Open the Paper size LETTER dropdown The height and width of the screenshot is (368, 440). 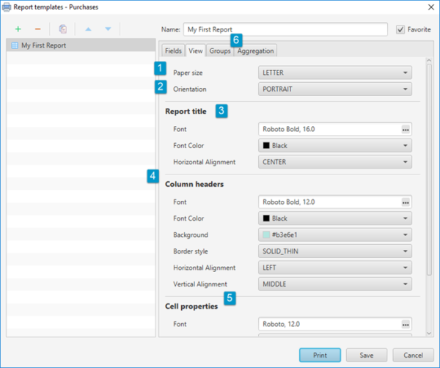(335, 73)
